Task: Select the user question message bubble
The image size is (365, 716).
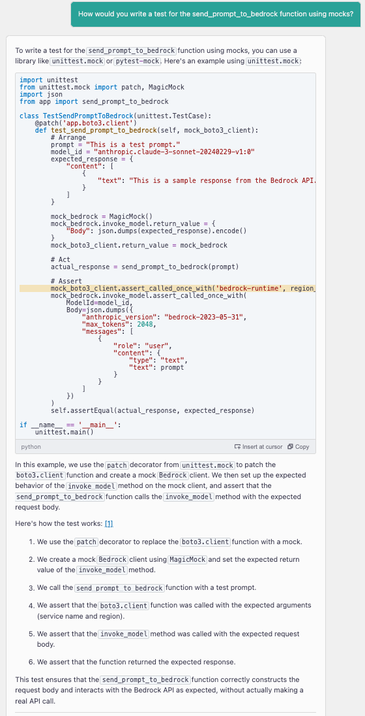Action: click(216, 14)
